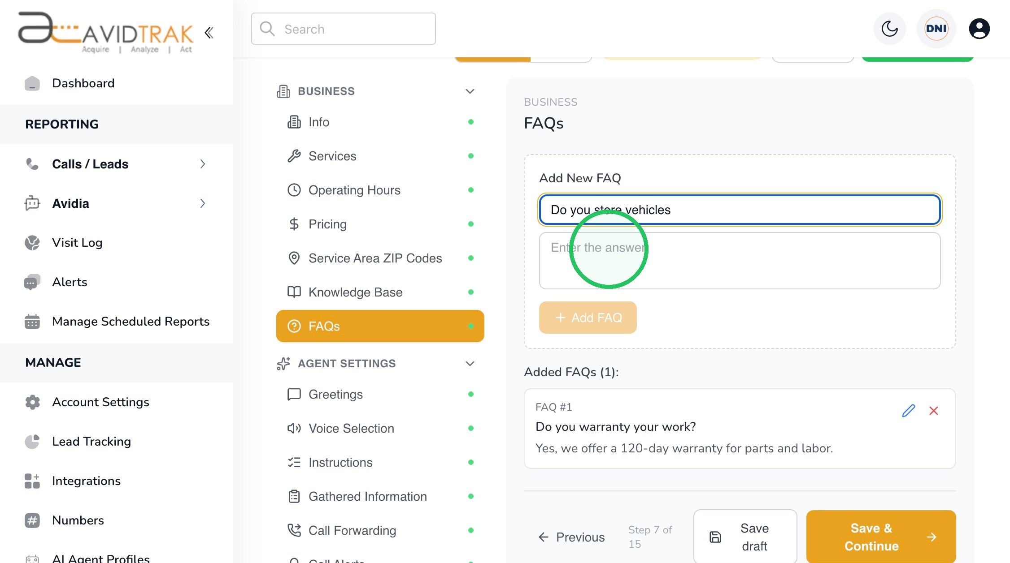Click the Calls / Leads phone icon
Screen dimensions: 1010x563
click(32, 164)
